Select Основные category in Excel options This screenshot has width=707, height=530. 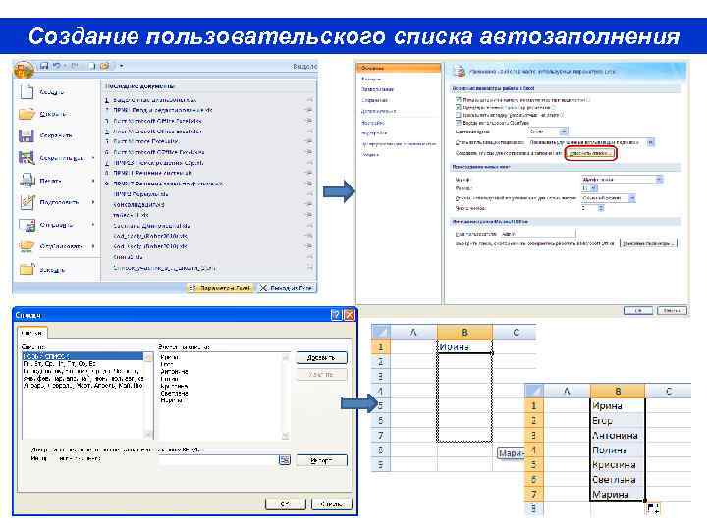[398, 68]
